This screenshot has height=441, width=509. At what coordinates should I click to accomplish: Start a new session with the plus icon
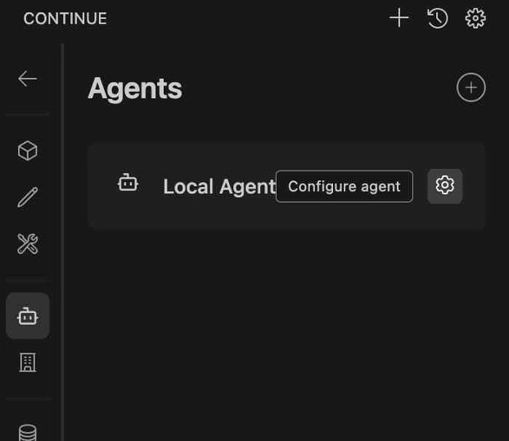click(x=399, y=18)
